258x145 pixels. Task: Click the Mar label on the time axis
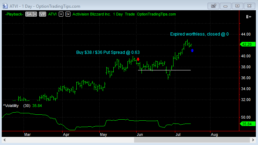click(27, 135)
